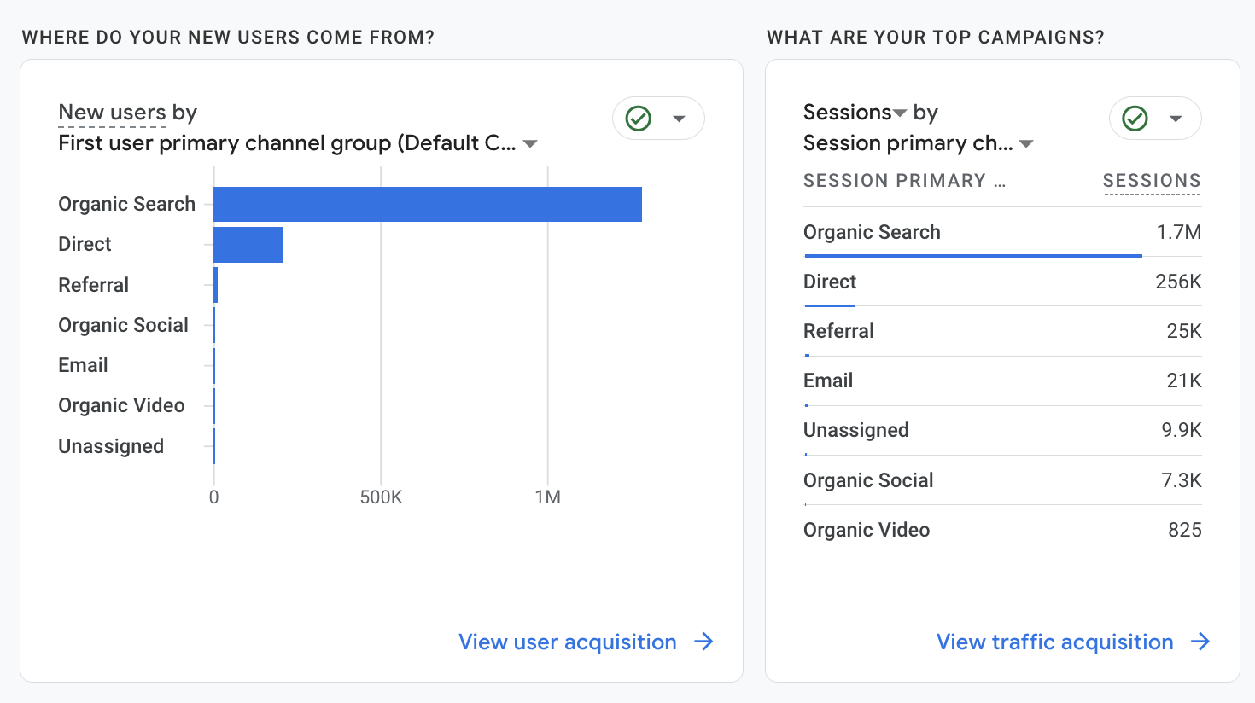Open the Session primary channel dimension dropdown
Screen dimensions: 1255x703
click(x=1026, y=143)
